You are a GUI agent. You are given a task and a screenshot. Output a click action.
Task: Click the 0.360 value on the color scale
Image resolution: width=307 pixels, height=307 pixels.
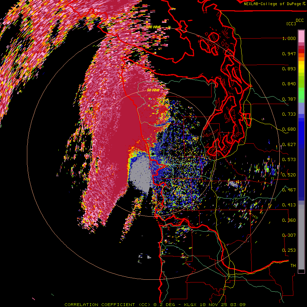click(x=289, y=220)
